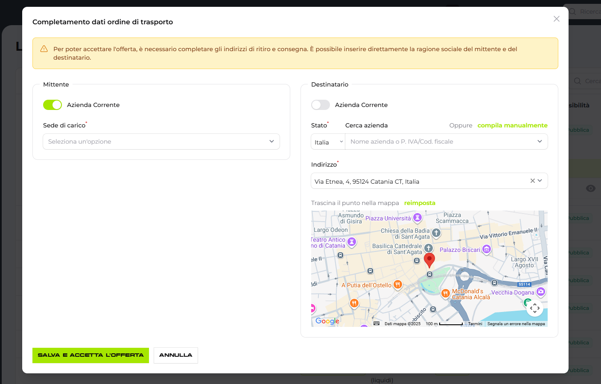Click the A Putia dell'Ostello restaurant marker
601x384 pixels.
(x=398, y=285)
